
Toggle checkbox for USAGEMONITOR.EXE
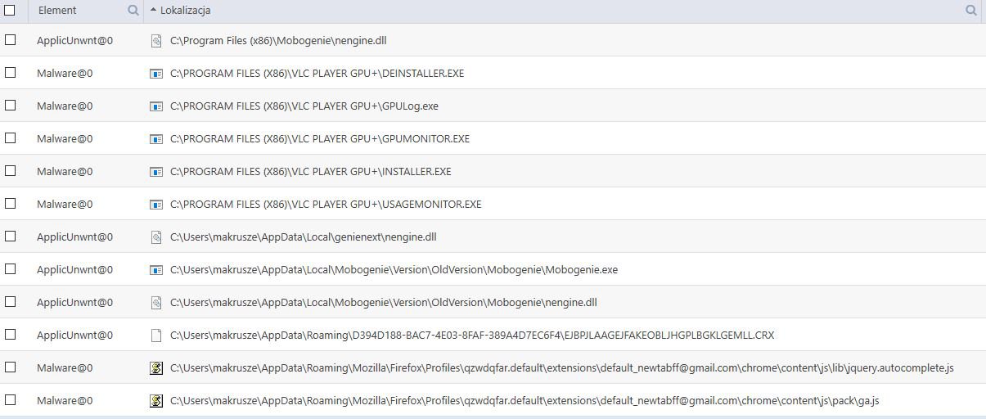point(10,204)
